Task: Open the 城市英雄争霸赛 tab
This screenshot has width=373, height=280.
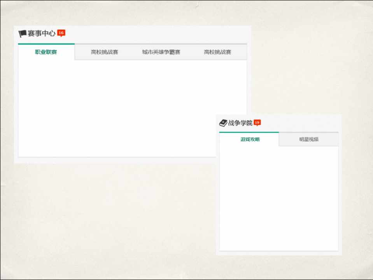Action: click(161, 52)
